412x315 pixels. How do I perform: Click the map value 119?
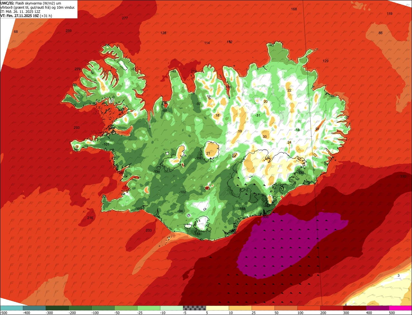(389, 14)
